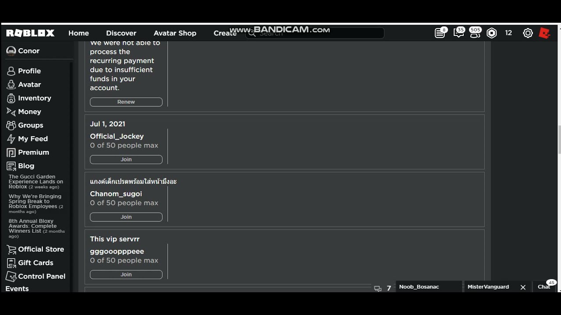
Task: Open Inventory link text
Action: [x=35, y=98]
